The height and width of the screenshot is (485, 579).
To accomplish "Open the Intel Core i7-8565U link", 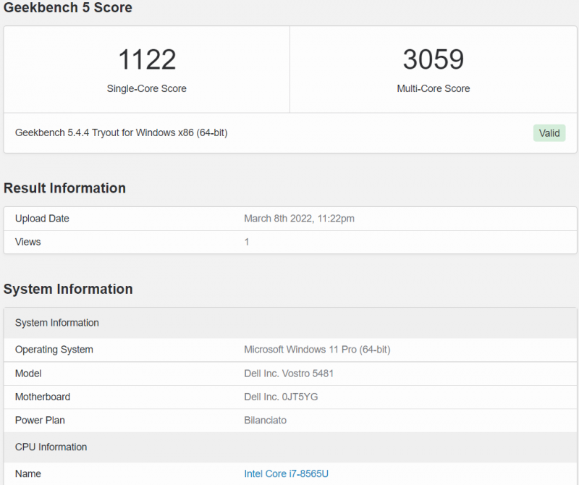I will 286,473.
